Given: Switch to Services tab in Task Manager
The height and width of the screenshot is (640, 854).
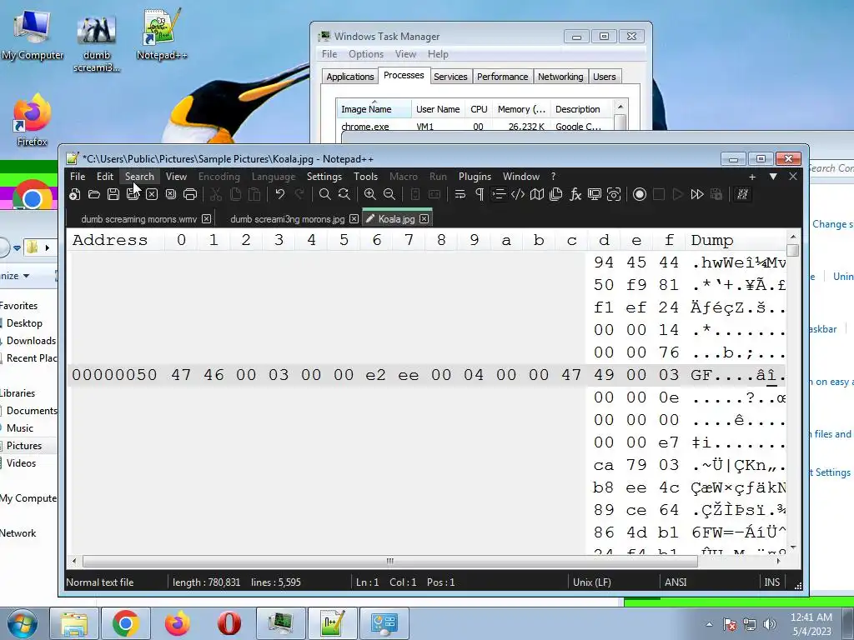Looking at the screenshot, I should [450, 77].
